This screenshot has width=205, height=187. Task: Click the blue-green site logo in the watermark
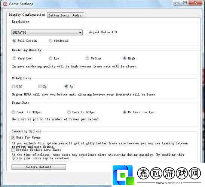pyautogui.click(x=123, y=175)
